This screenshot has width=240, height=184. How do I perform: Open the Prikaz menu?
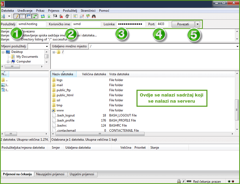click(x=40, y=11)
